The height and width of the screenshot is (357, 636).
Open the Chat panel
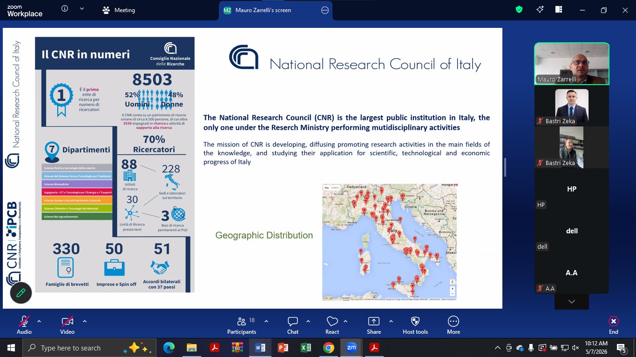(293, 325)
